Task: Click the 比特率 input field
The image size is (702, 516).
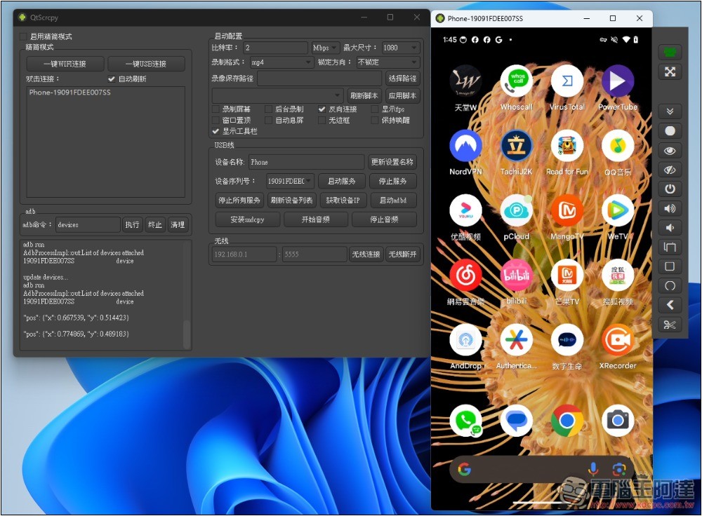Action: 276,48
